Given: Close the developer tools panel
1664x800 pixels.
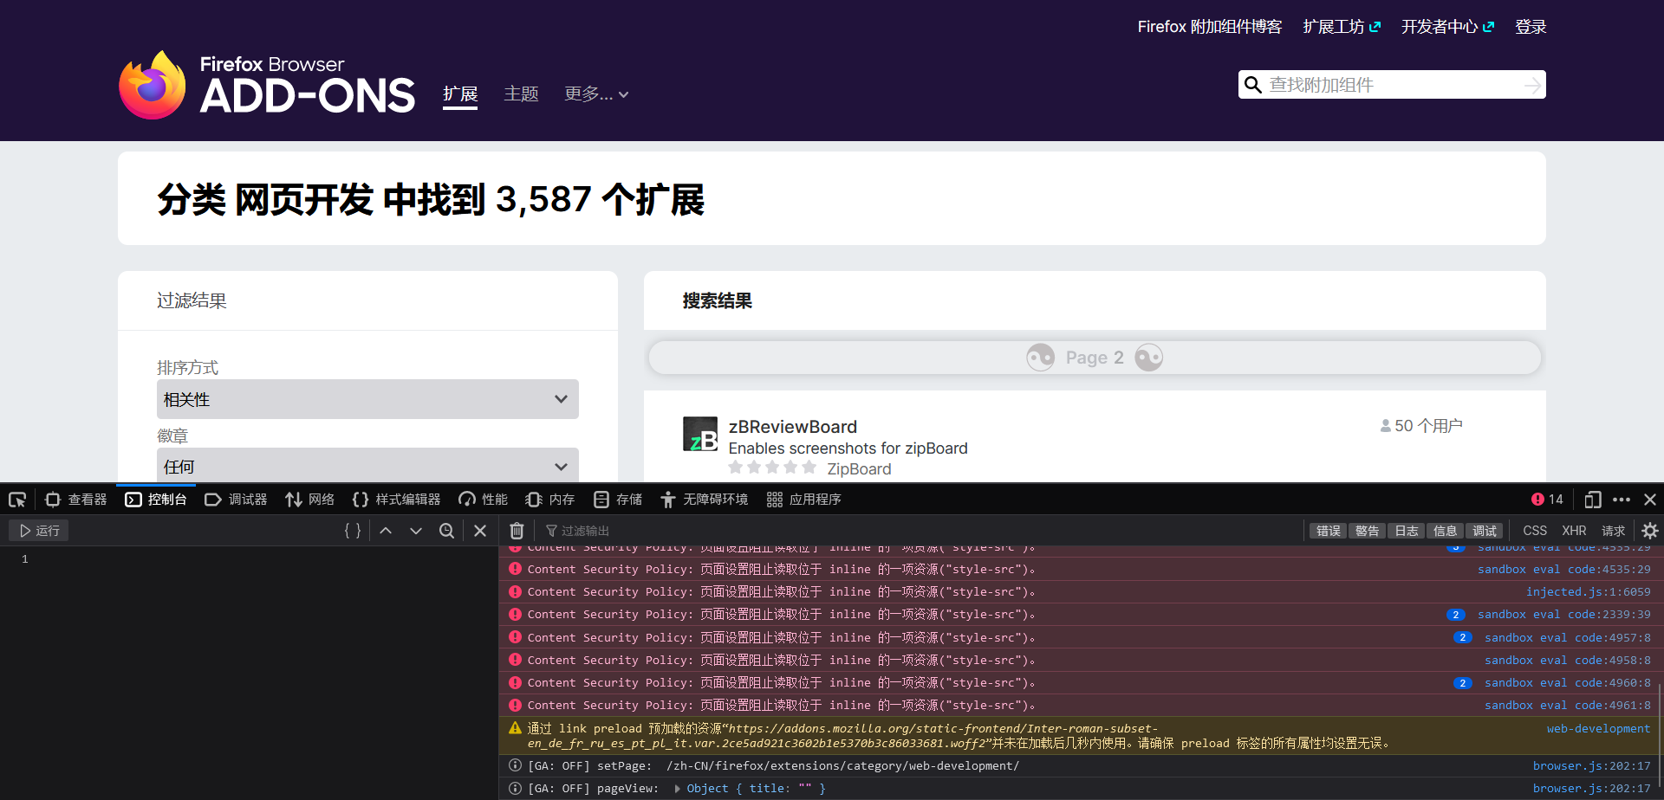Looking at the screenshot, I should tap(1650, 500).
